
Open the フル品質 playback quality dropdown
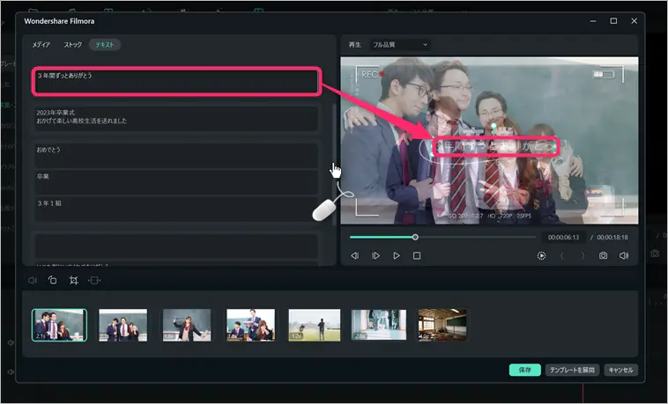point(399,45)
